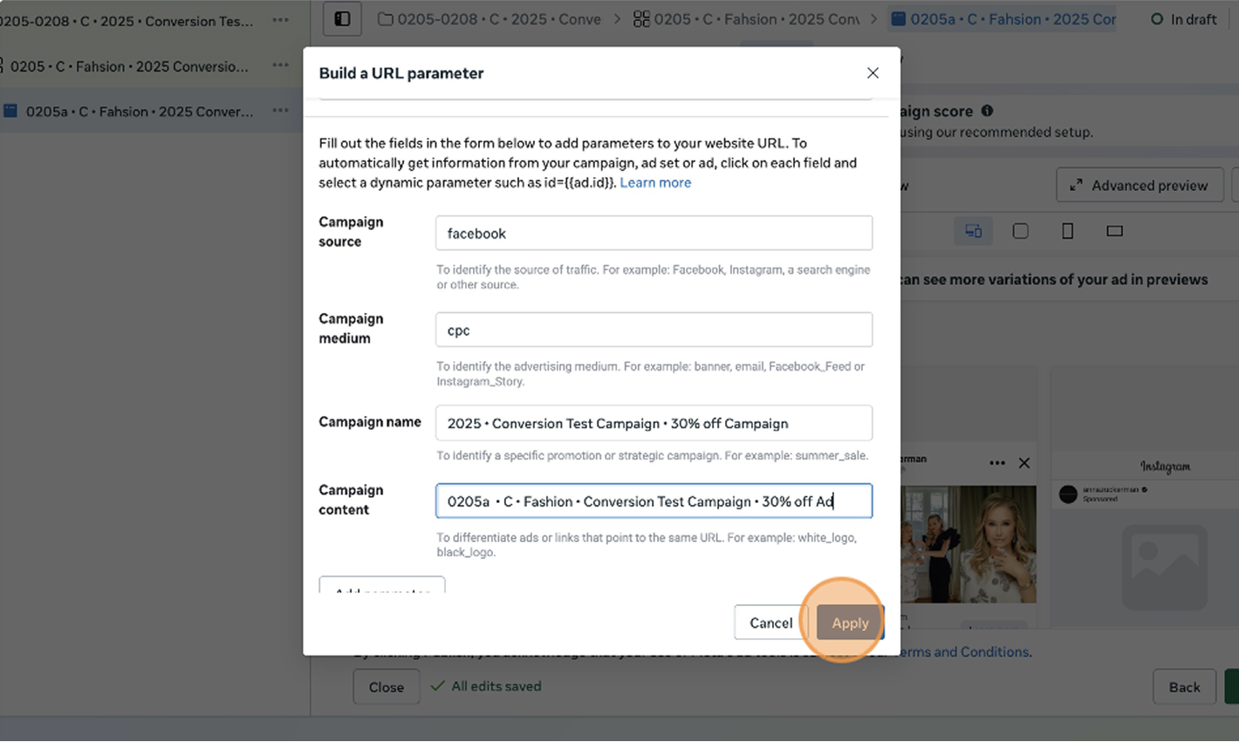
Task: Toggle the sidebar panel icon
Action: click(342, 19)
